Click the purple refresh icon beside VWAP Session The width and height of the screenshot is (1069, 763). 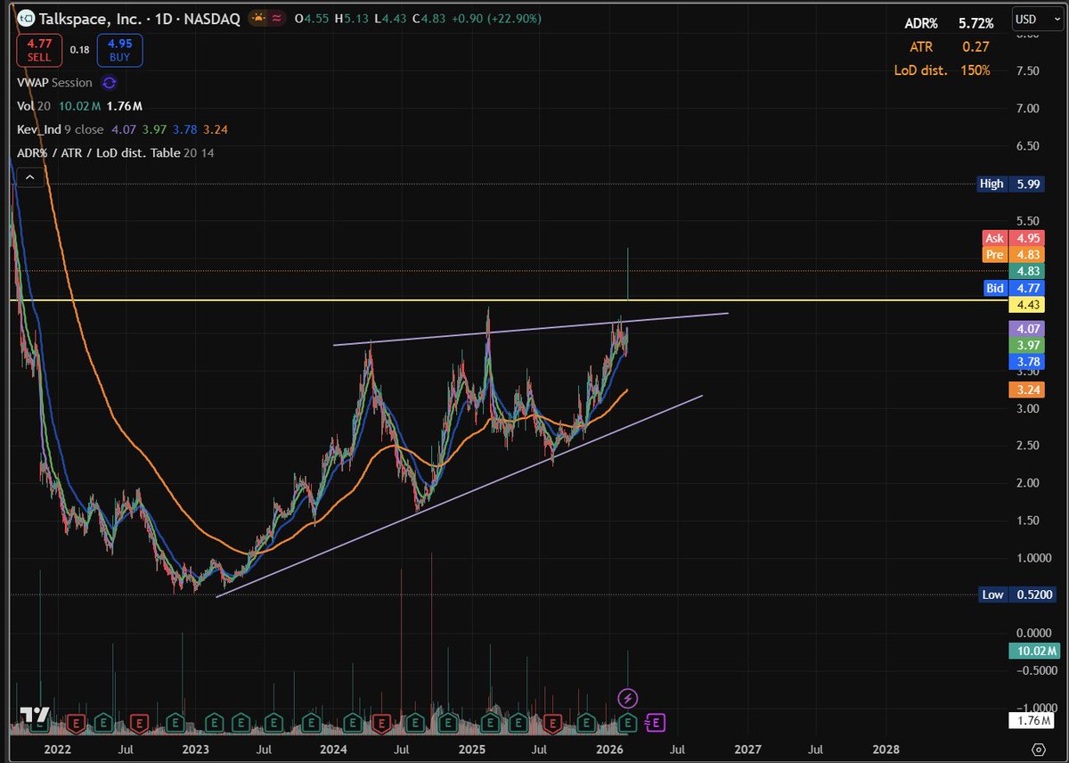pos(109,83)
